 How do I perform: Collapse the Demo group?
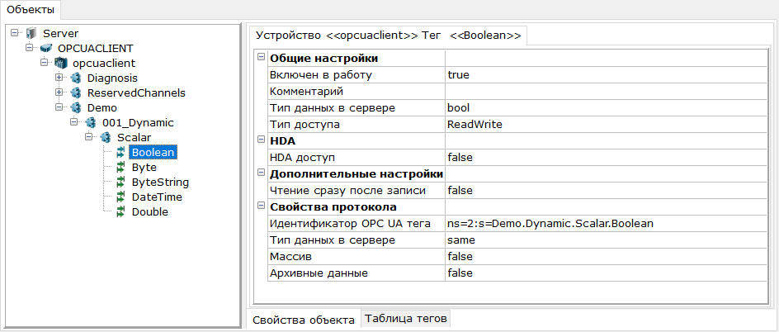(59, 107)
